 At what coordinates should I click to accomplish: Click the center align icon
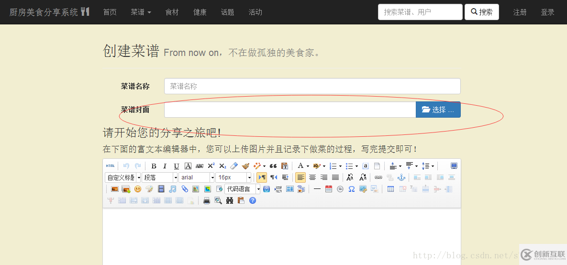(312, 177)
